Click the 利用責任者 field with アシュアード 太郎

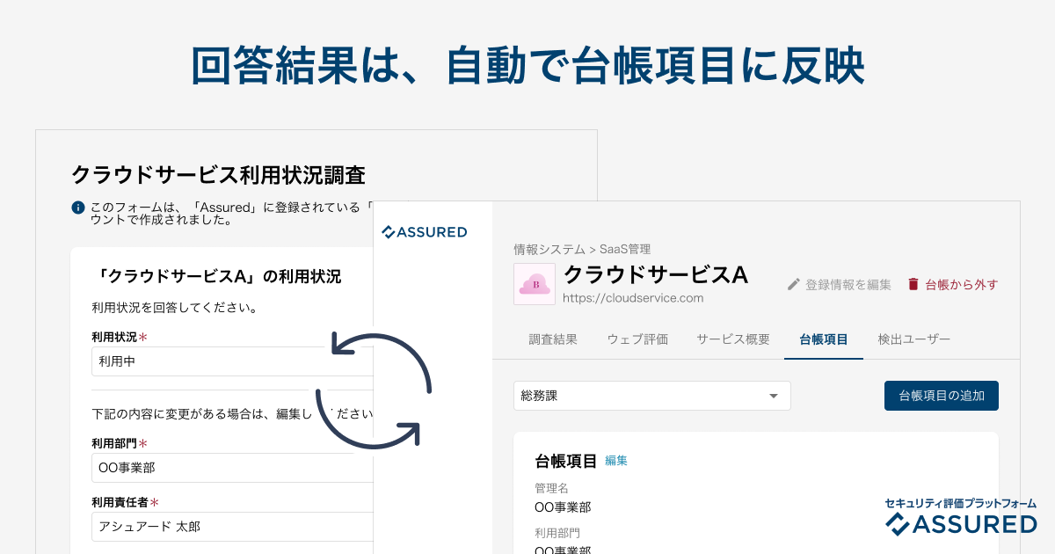(x=232, y=527)
